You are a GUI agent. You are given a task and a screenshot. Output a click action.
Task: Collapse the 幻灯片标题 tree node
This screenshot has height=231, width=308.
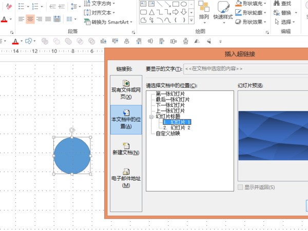tap(151, 117)
